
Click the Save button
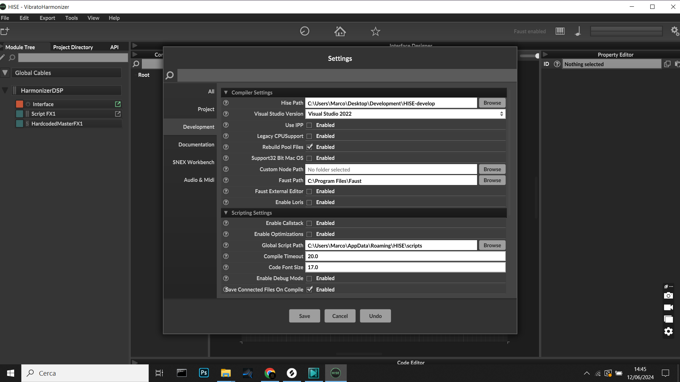(305, 316)
